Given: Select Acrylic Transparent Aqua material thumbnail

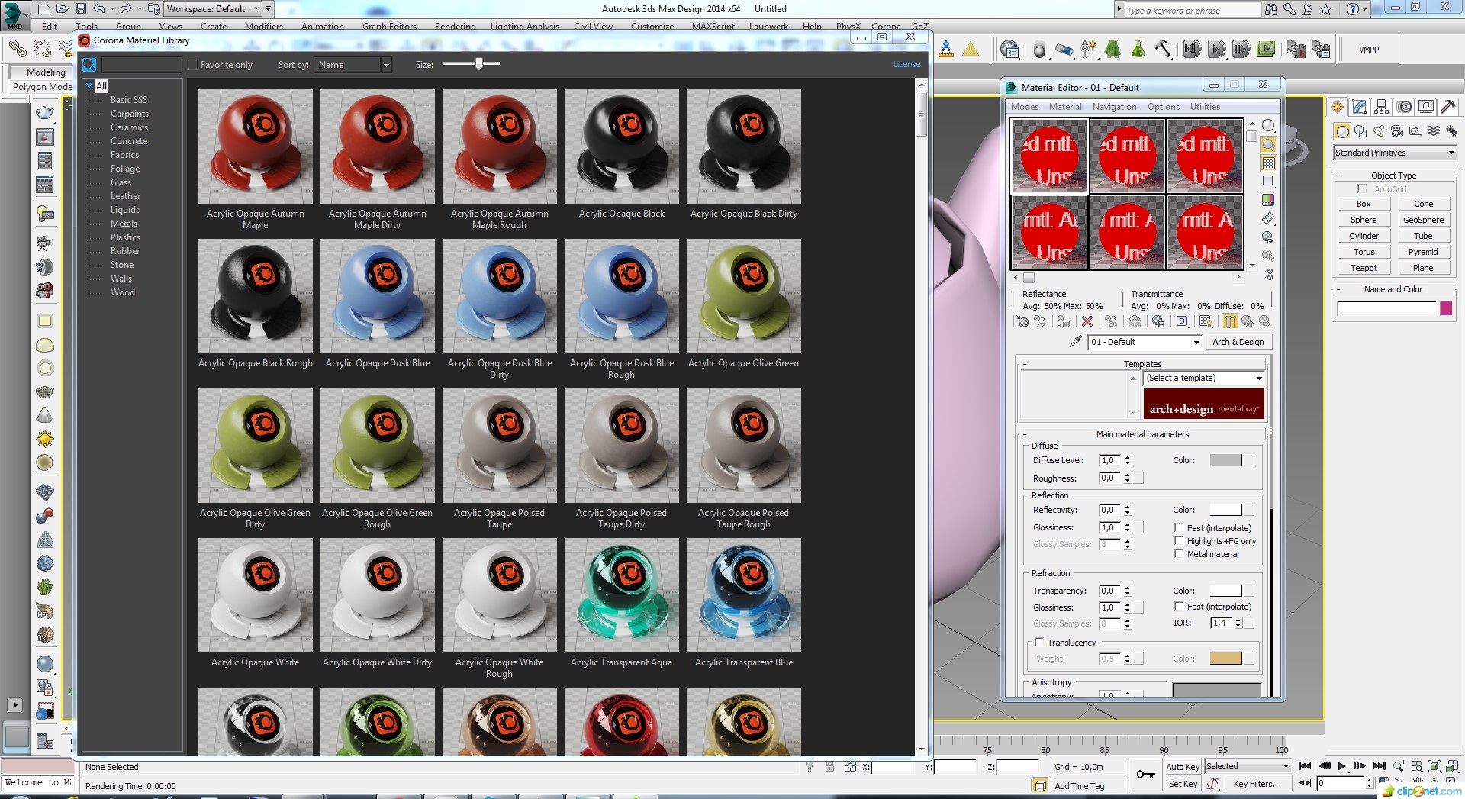Looking at the screenshot, I should pos(621,595).
